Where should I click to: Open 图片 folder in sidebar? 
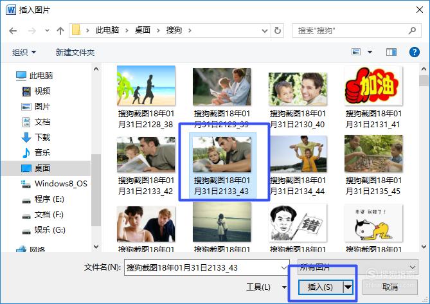(x=36, y=106)
